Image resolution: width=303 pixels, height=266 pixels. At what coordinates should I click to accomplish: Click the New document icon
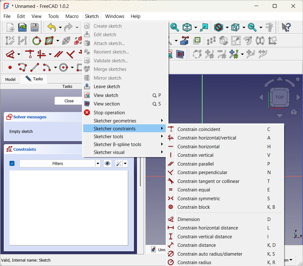(x=10, y=27)
